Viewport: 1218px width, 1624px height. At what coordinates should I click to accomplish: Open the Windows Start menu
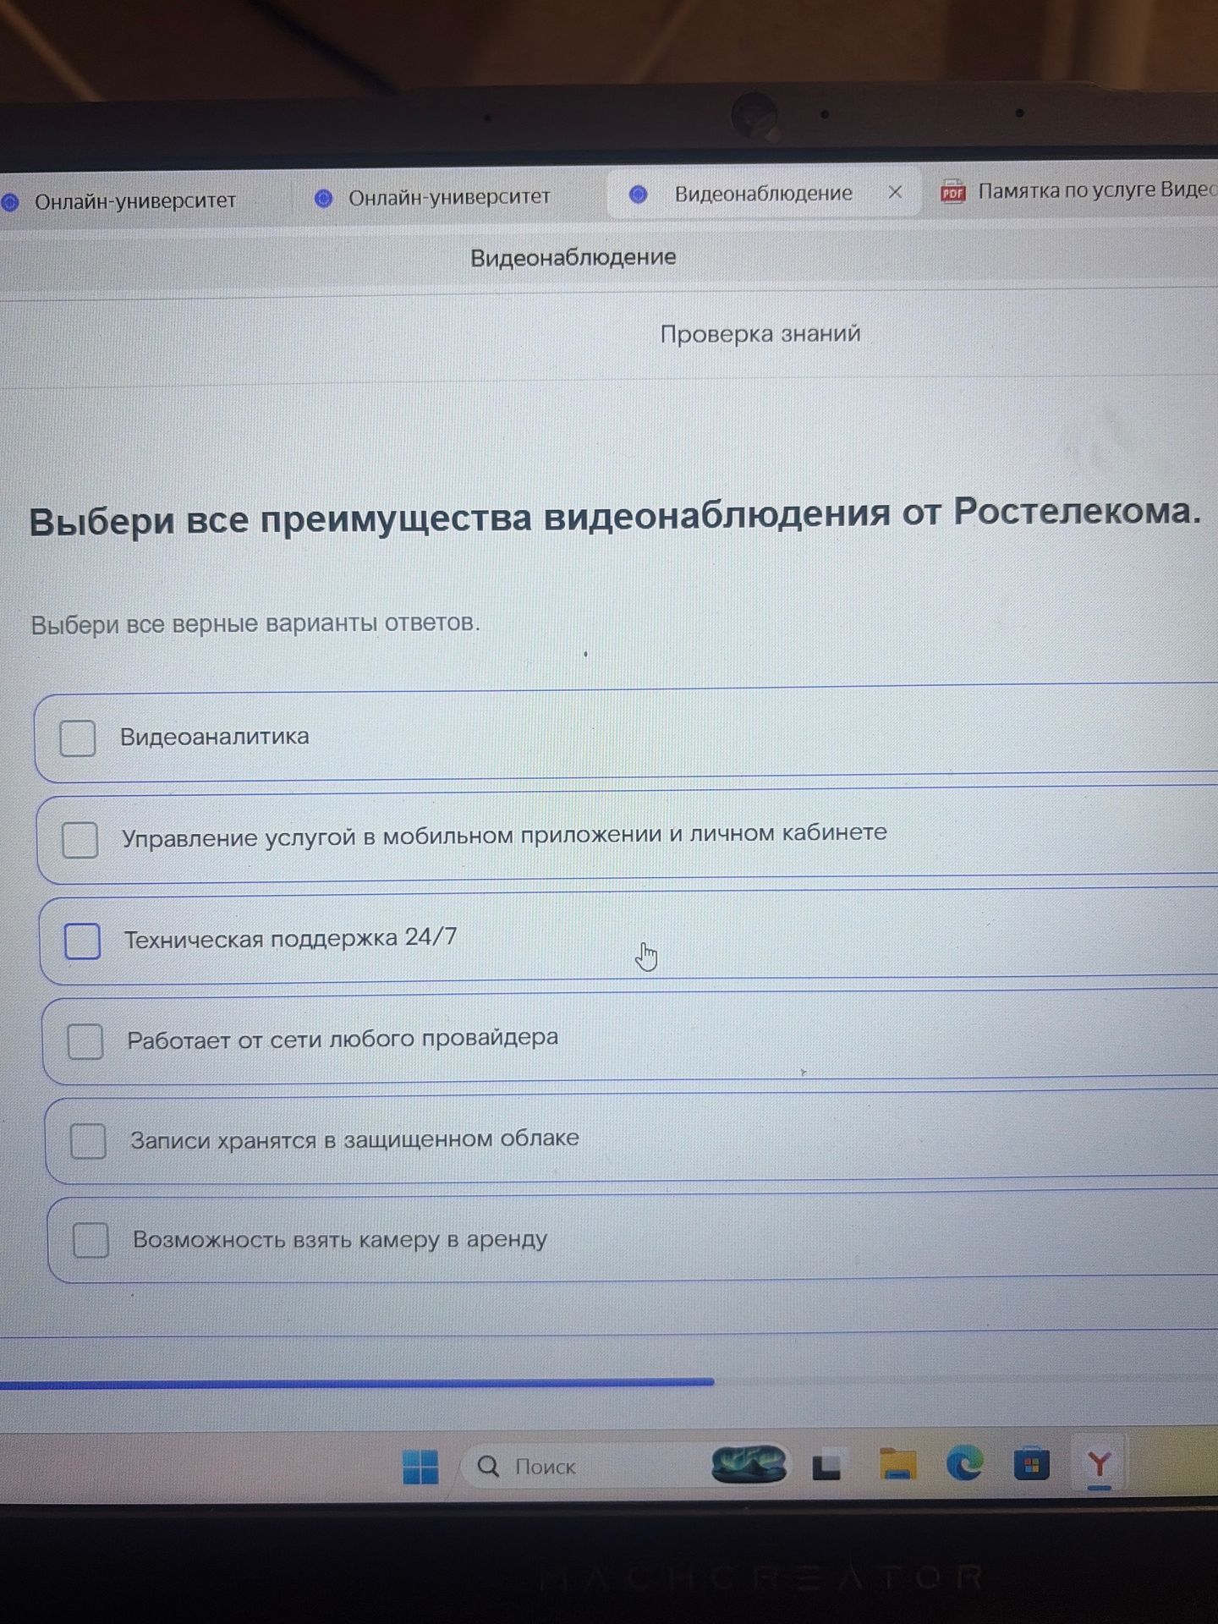420,1467
